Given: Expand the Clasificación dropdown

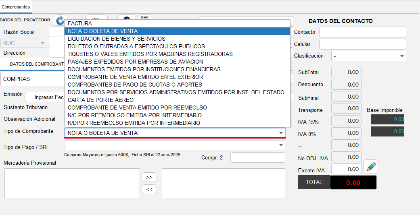Looking at the screenshot, I should (x=401, y=56).
